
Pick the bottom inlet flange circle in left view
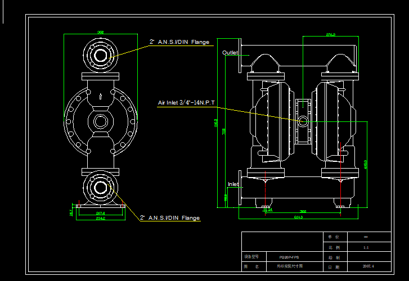(101, 187)
